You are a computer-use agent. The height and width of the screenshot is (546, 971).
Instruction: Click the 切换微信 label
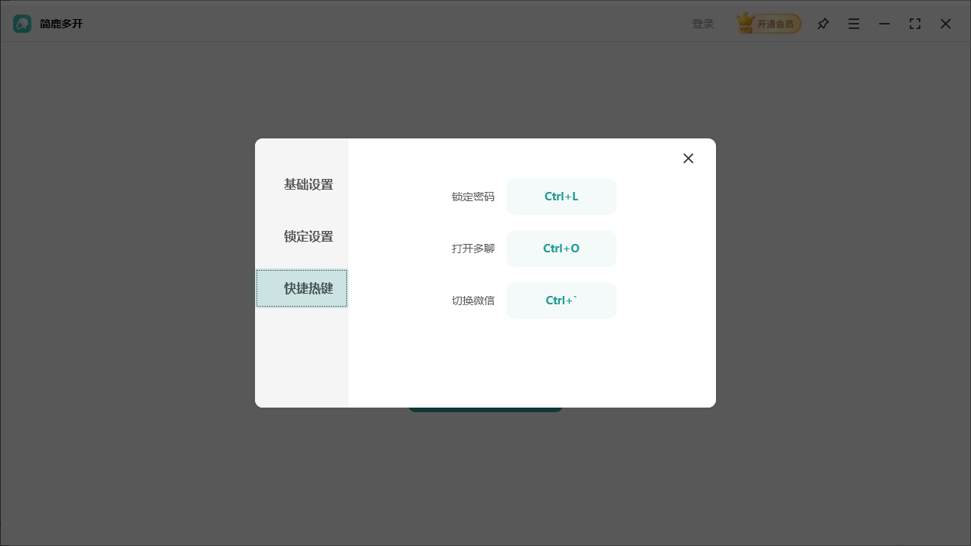(x=473, y=301)
